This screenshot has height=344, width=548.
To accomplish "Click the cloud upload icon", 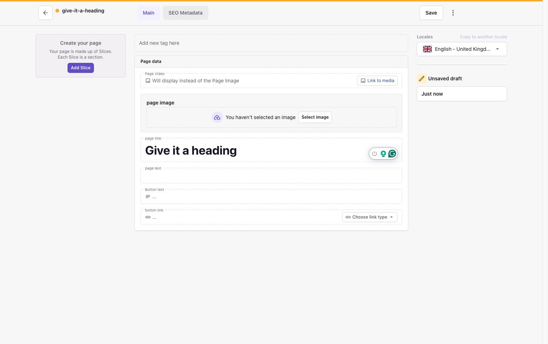I will (x=217, y=117).
